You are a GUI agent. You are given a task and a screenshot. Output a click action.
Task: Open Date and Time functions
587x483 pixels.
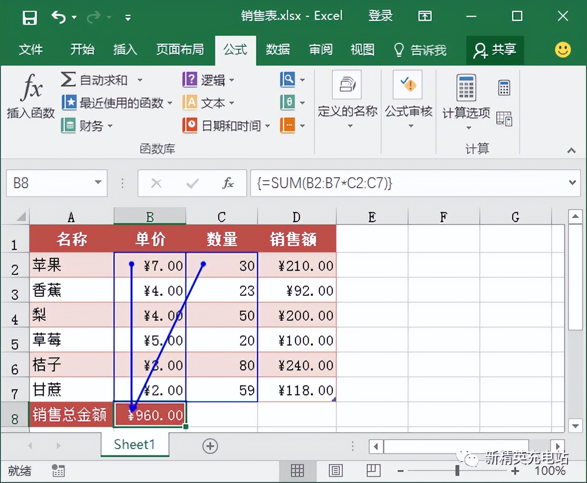(225, 125)
